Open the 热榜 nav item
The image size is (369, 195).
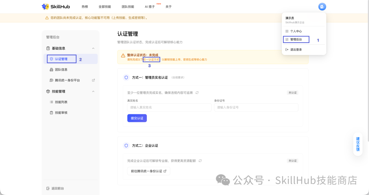tap(85, 7)
